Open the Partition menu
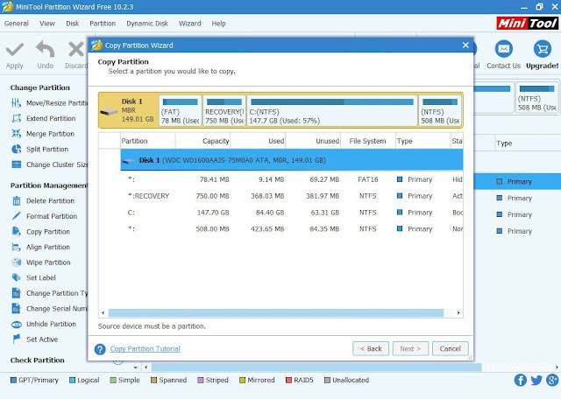This screenshot has width=561, height=399. coord(103,24)
